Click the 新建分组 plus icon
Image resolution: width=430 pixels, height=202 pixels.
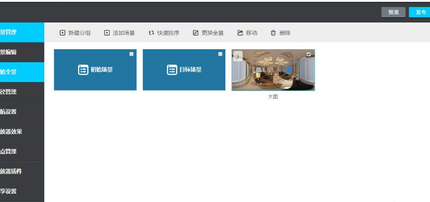(63, 33)
